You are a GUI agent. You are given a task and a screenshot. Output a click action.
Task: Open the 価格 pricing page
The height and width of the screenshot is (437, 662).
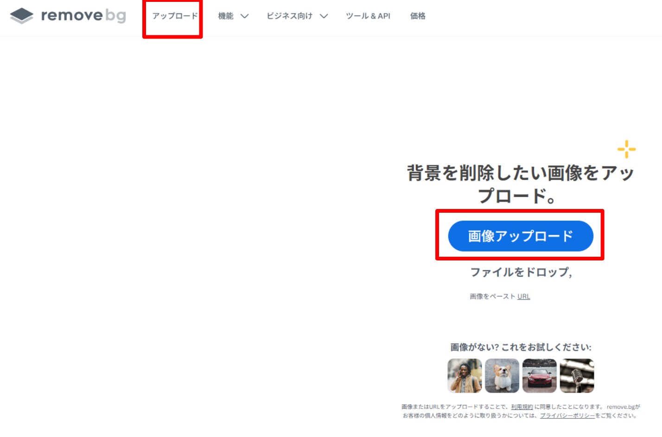pyautogui.click(x=417, y=16)
